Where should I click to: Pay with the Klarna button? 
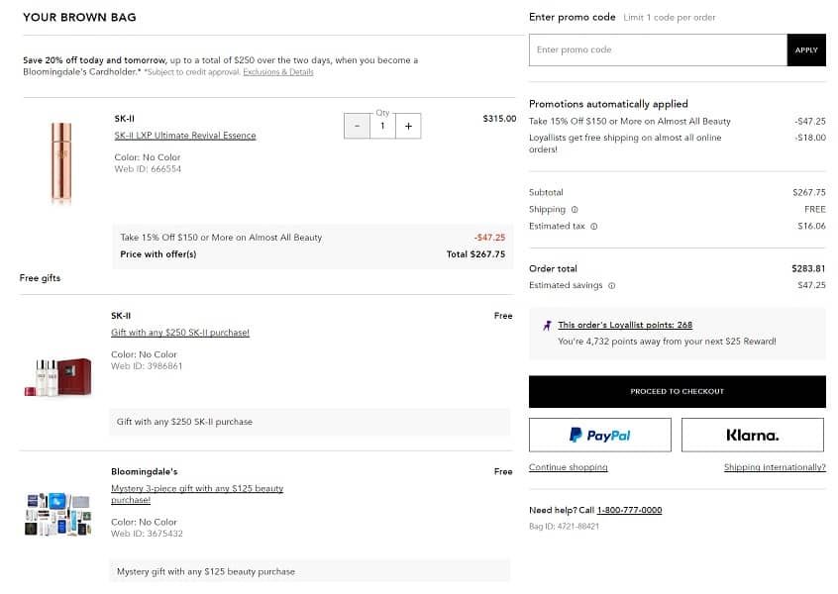[x=752, y=435]
